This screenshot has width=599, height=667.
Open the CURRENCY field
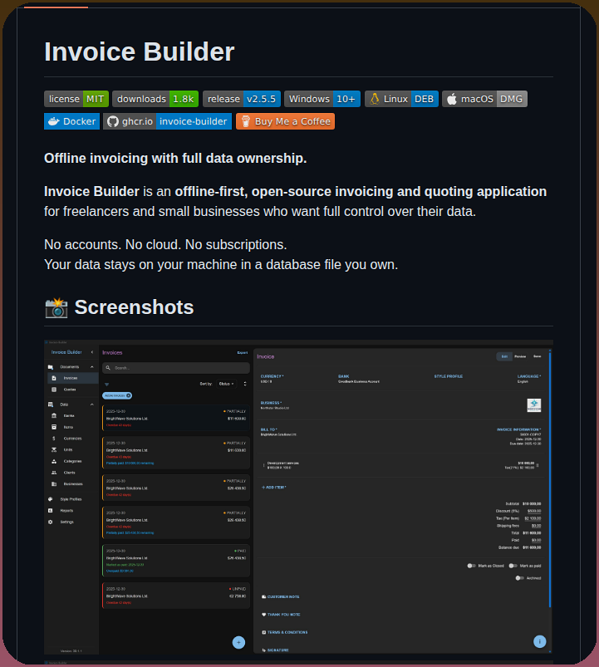click(272, 379)
